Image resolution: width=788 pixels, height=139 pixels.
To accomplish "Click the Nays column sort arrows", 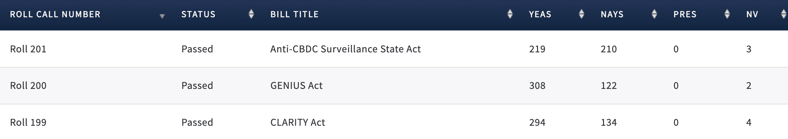I will click(x=654, y=14).
